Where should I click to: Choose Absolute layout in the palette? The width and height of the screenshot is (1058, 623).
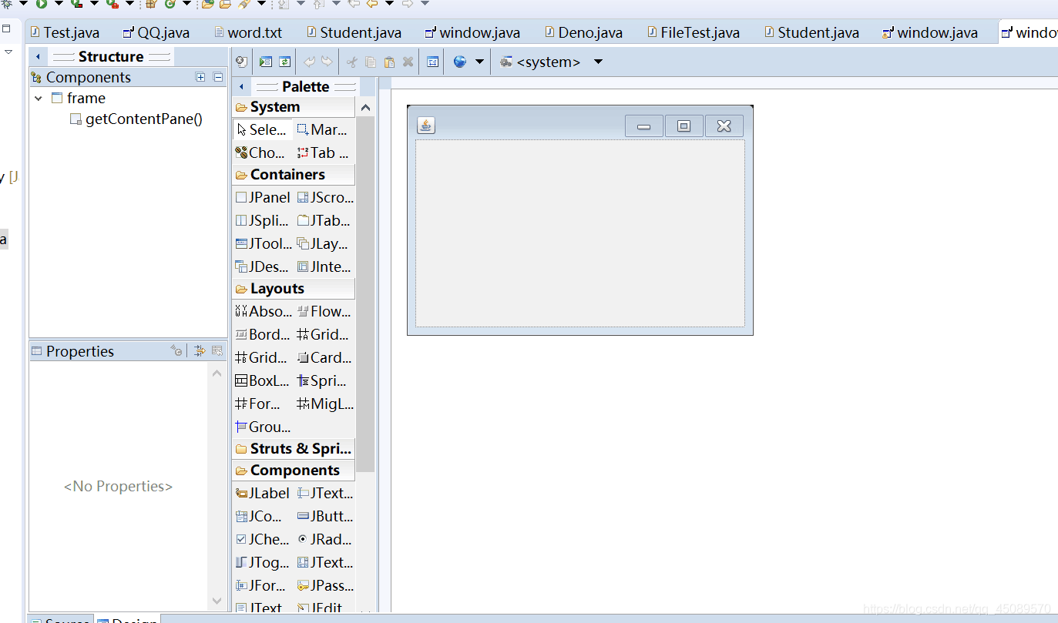tap(262, 311)
